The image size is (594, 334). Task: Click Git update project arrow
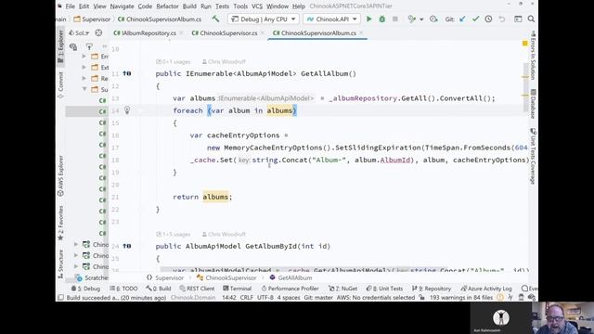click(462, 19)
